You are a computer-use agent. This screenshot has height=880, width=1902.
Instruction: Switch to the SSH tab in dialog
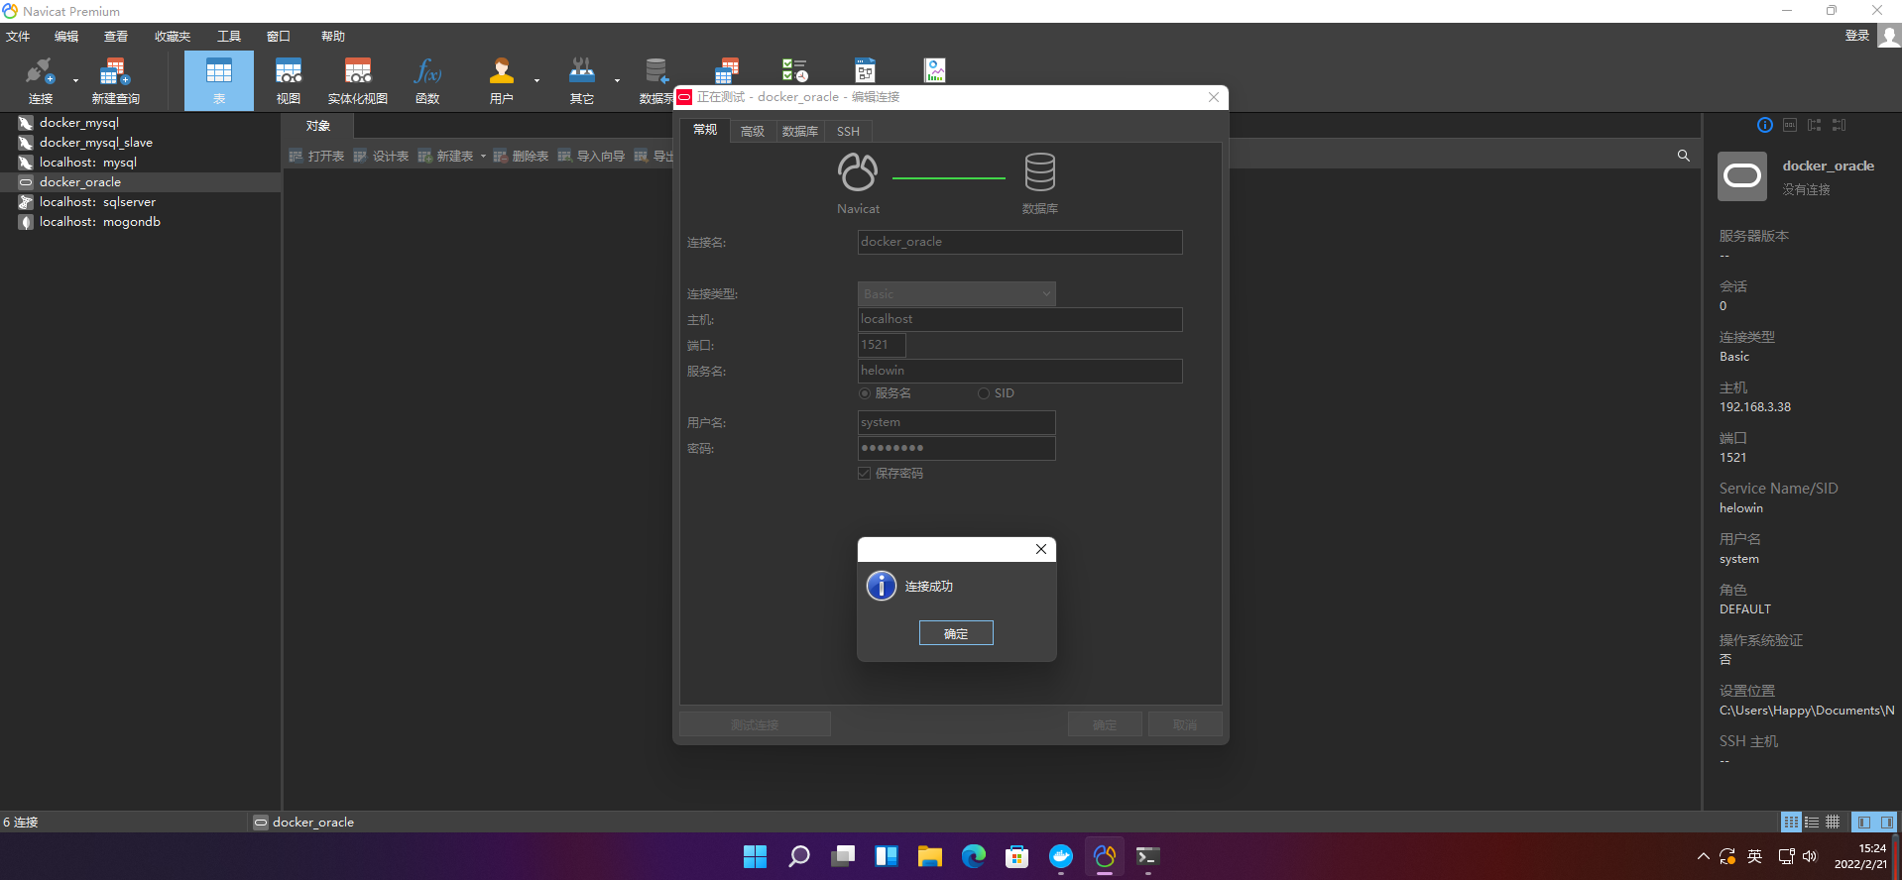coord(848,131)
